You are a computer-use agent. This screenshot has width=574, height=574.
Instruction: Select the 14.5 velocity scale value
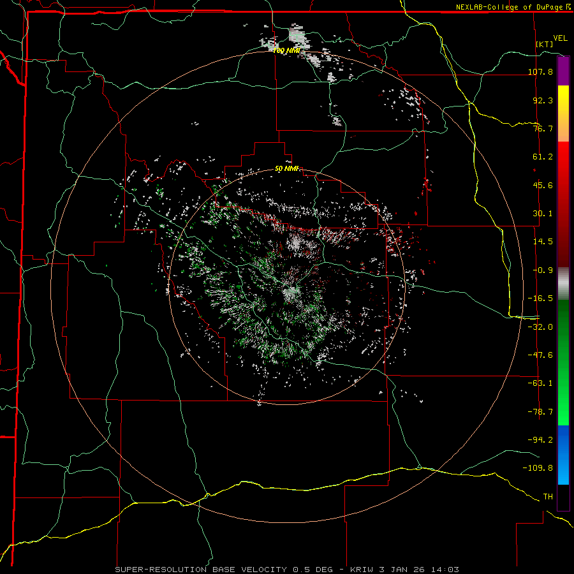click(x=543, y=242)
